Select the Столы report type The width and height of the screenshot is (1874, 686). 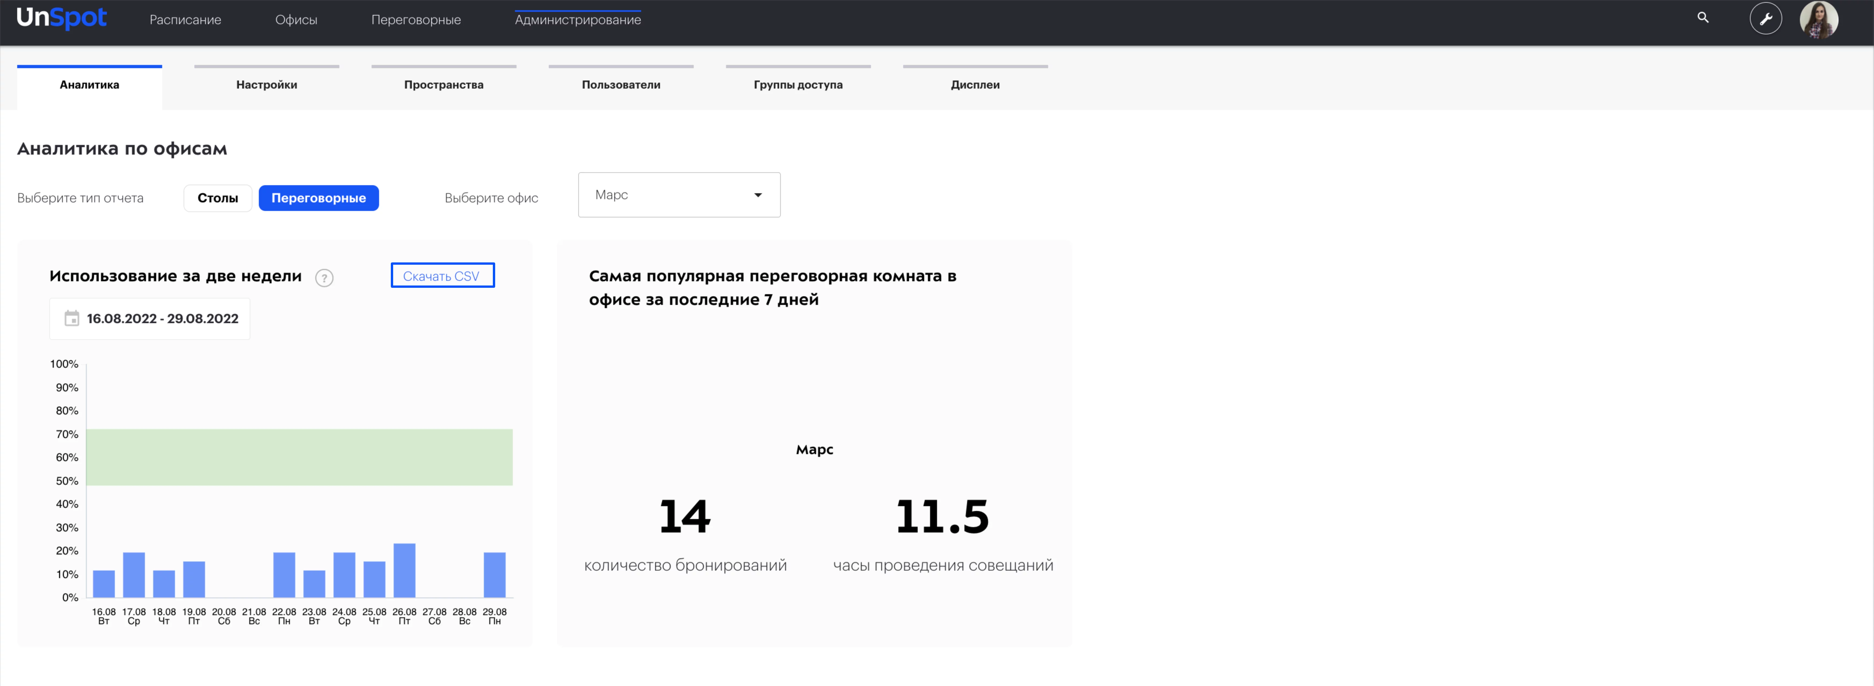(217, 198)
